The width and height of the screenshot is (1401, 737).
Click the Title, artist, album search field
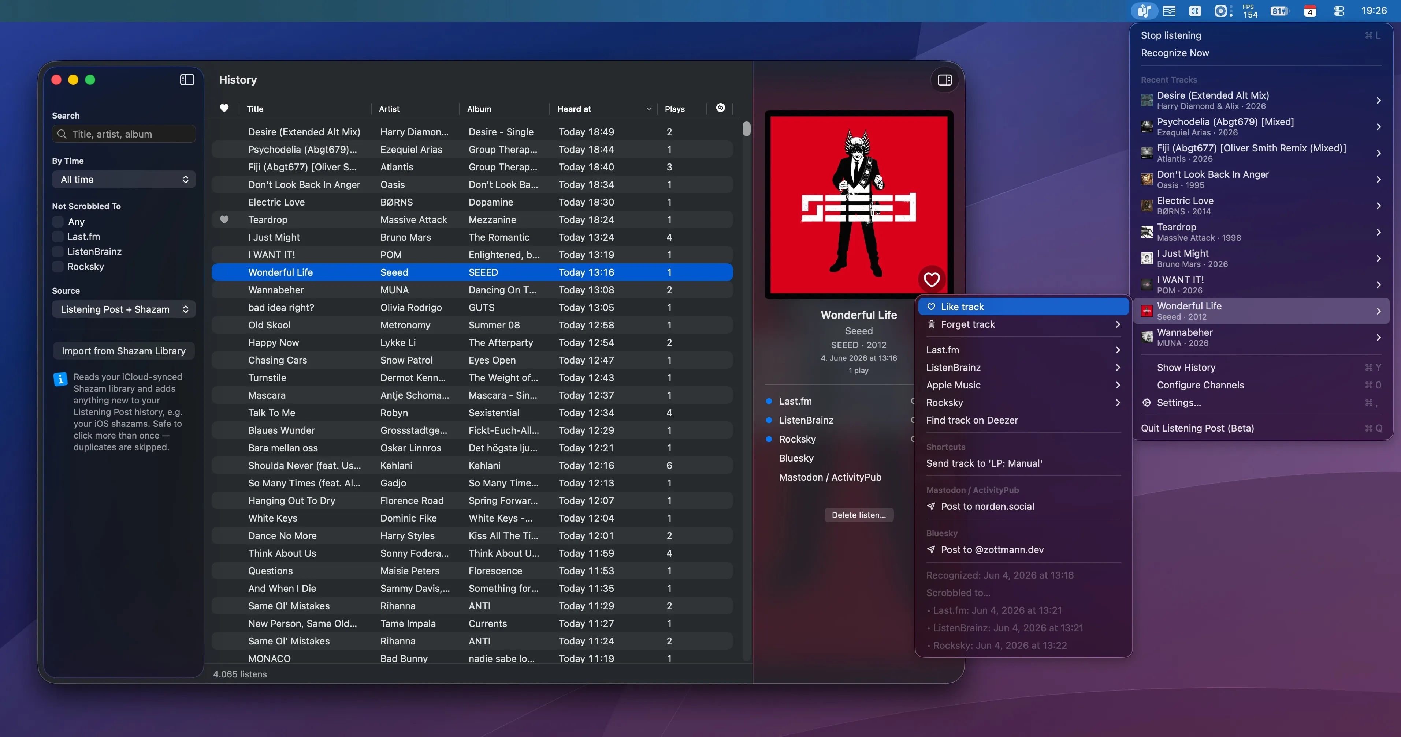[x=124, y=134]
